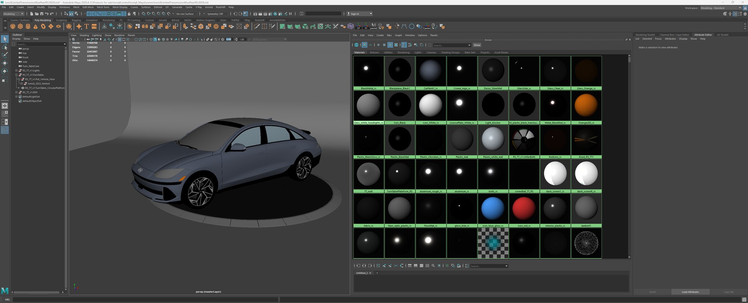Choose the Rotate tool in toolbox
Image resolution: width=748 pixels, height=303 pixels.
pos(5,71)
